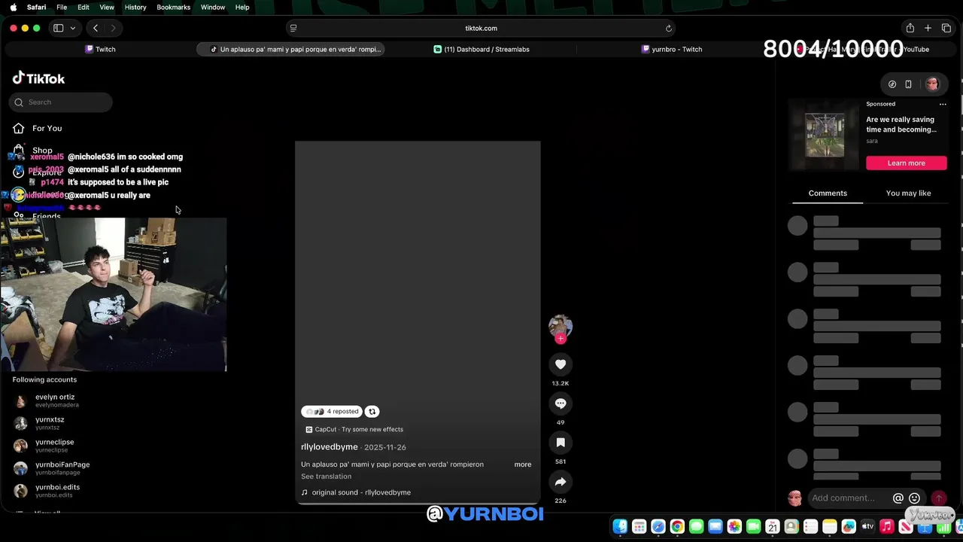Click the phone app icon at top right
963x542 pixels.
click(908, 84)
